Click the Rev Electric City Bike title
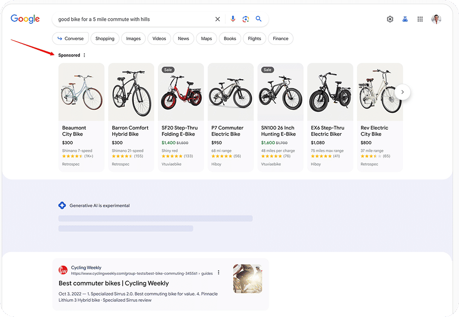The height and width of the screenshot is (317, 459). [x=375, y=131]
